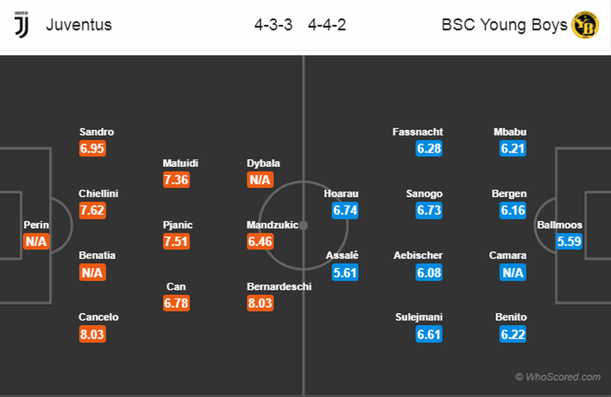Select the Dybala player name
This screenshot has height=397, width=611.
(263, 164)
